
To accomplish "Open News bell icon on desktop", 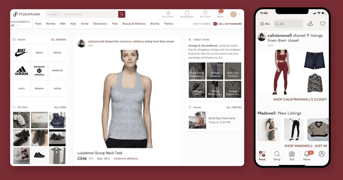I will (x=220, y=13).
